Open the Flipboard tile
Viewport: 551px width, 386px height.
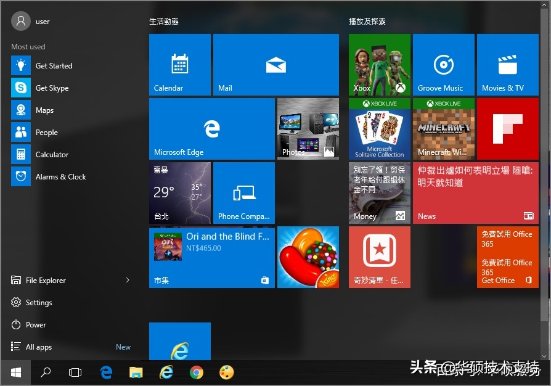507,128
